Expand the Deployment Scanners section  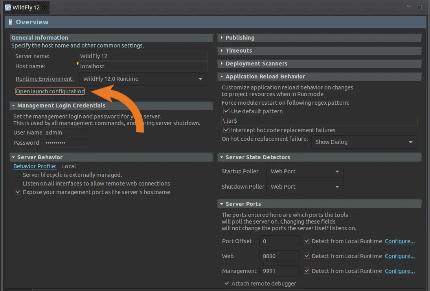pos(222,64)
